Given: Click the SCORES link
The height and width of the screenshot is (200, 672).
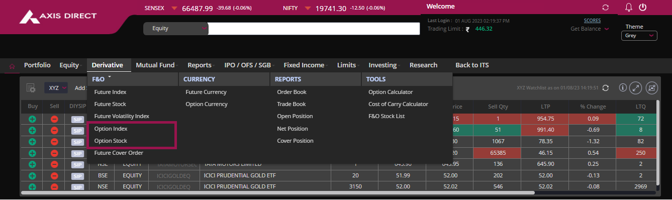Looking at the screenshot, I should [592, 20].
